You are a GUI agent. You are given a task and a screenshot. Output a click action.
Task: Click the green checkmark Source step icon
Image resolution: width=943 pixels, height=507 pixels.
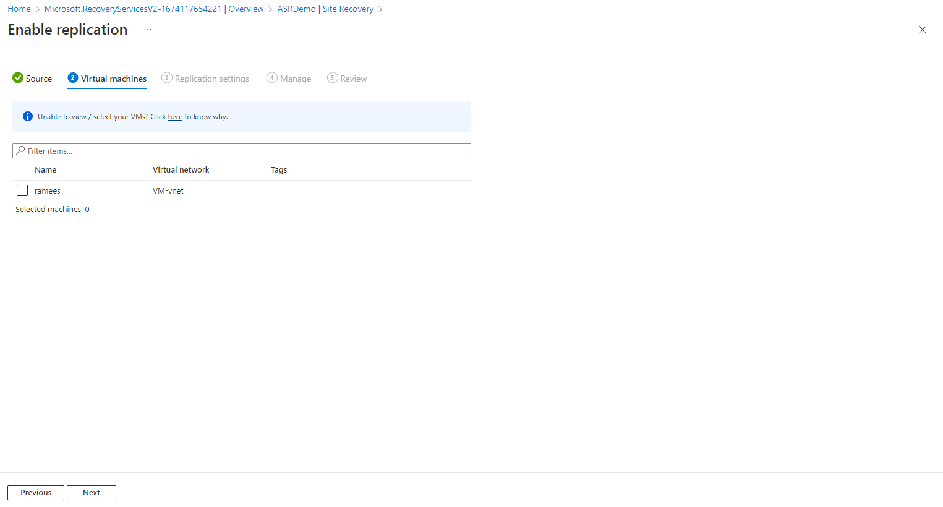18,78
